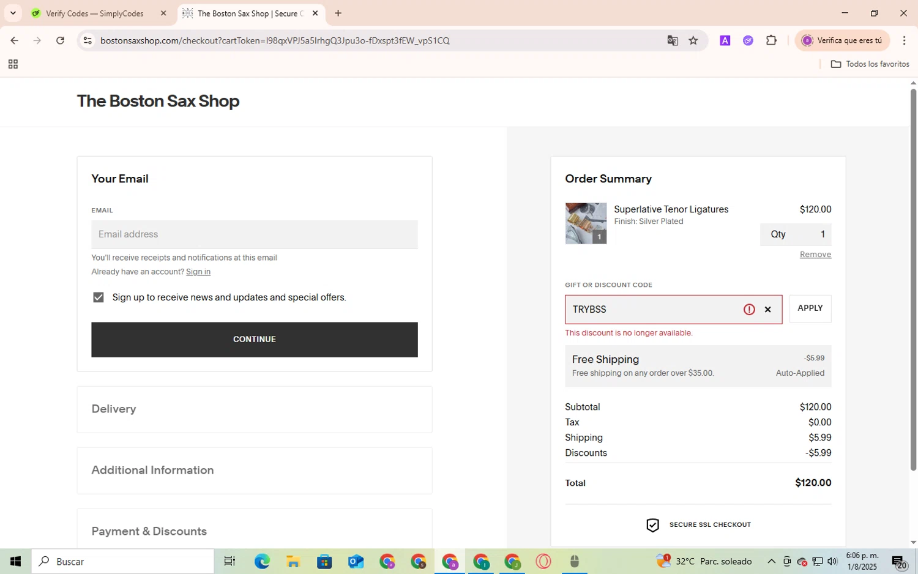918x574 pixels.
Task: Open the mouse app in taskbar
Action: point(574,561)
